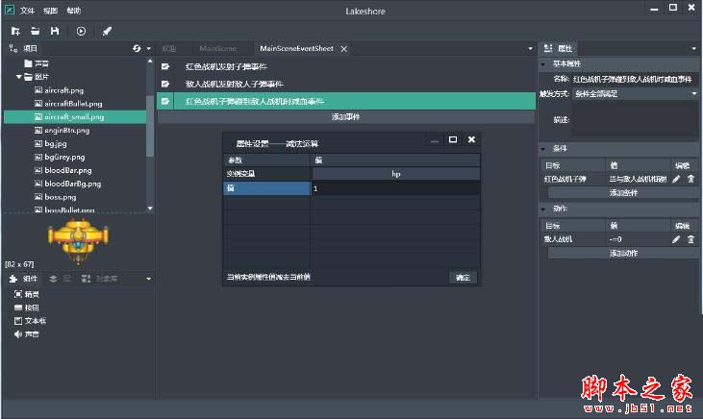
Task: Open the properties panel dropdown arrow
Action: click(x=694, y=48)
